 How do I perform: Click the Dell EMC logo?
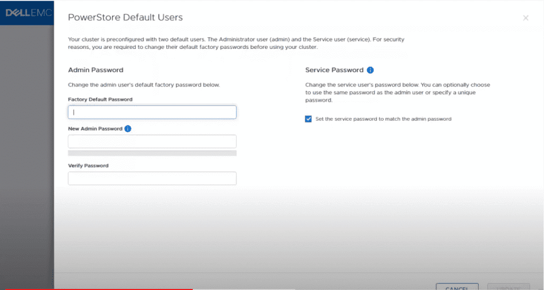[x=29, y=13]
